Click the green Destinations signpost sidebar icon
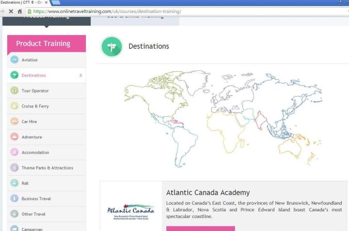349x231 pixels. (14, 75)
